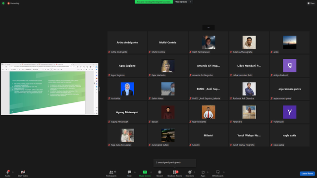Click the Recording indicator

tap(13, 3)
